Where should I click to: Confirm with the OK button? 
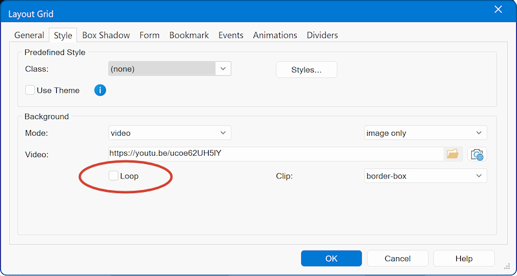coord(332,258)
